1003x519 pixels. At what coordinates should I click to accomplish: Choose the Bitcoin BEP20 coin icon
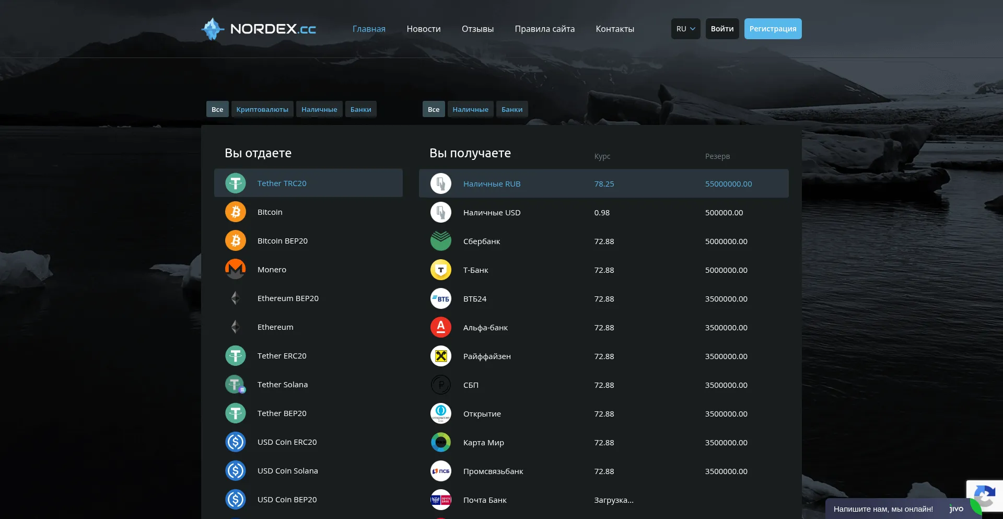click(236, 241)
